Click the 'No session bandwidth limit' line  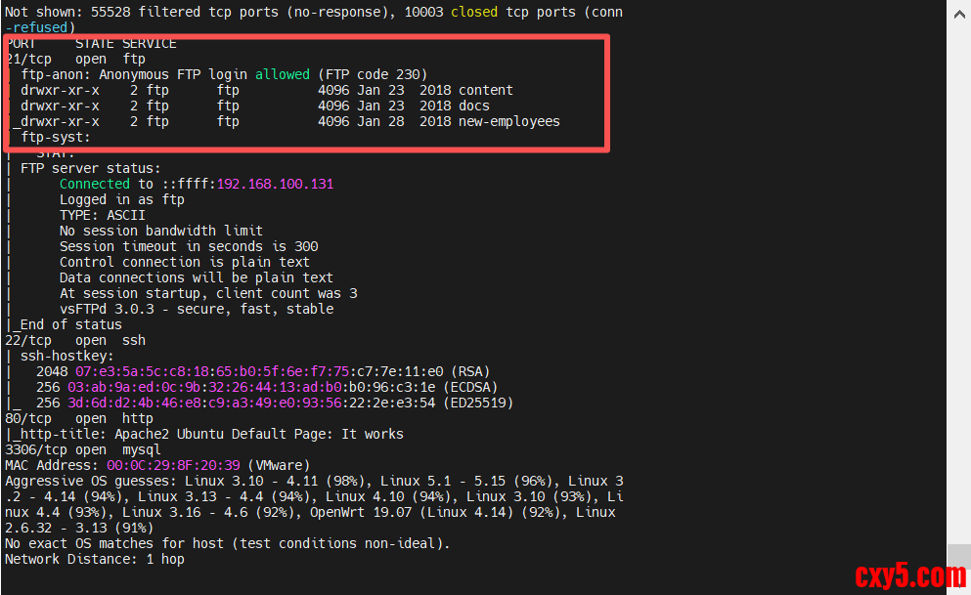coord(161,231)
